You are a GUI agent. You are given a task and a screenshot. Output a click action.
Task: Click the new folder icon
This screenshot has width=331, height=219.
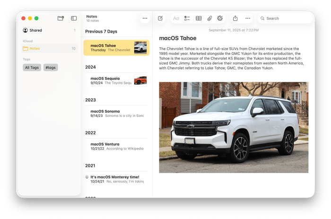point(61,18)
